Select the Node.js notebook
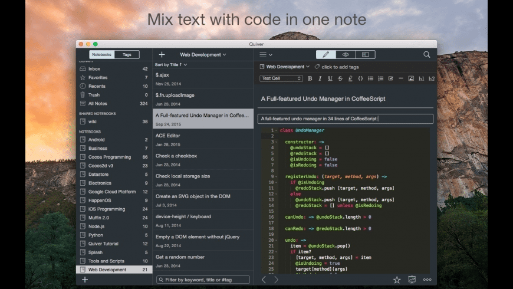The height and width of the screenshot is (289, 513). tap(113, 226)
